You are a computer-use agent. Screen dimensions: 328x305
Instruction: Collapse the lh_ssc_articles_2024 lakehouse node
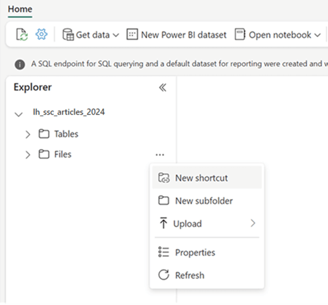pos(19,114)
